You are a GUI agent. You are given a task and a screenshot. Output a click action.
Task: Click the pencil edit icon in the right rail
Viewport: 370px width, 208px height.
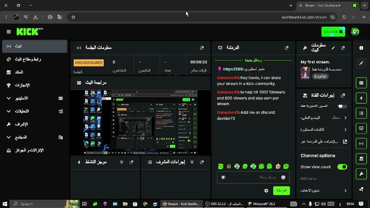[x=361, y=63]
